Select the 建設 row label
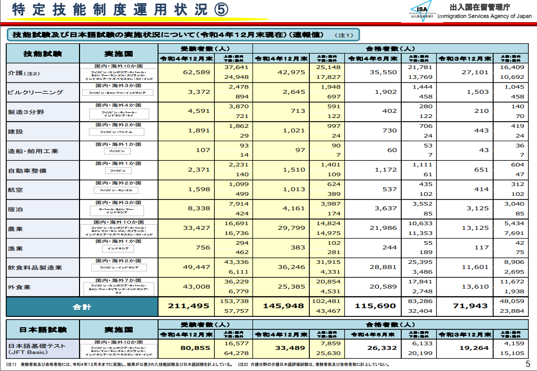This screenshot has width=537, height=371. click(x=15, y=131)
